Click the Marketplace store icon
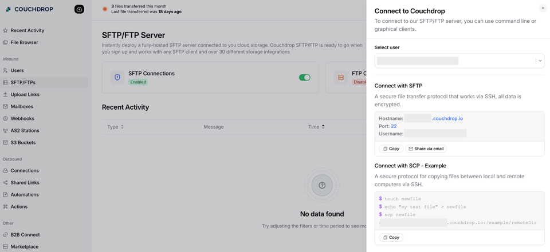 pyautogui.click(x=5, y=247)
